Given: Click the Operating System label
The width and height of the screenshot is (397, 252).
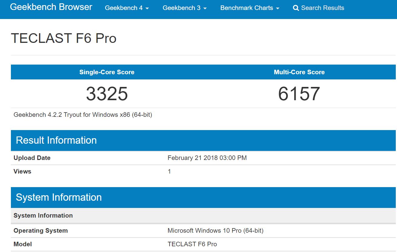Looking at the screenshot, I should coord(41,231).
